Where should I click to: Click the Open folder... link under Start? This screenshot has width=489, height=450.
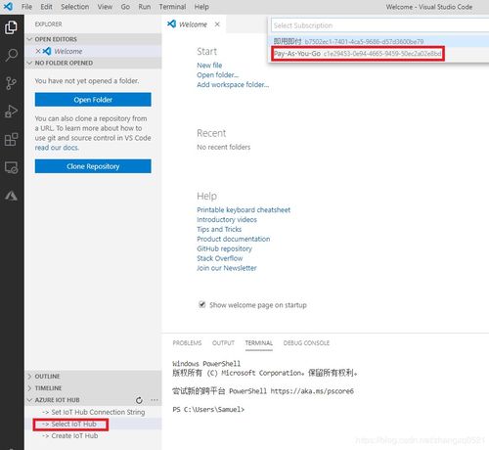pyautogui.click(x=218, y=75)
